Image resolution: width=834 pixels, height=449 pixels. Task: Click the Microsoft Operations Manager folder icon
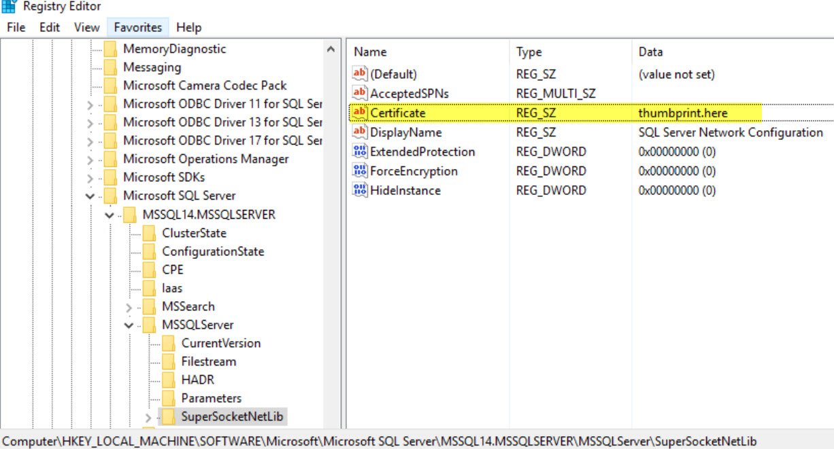[x=110, y=159]
